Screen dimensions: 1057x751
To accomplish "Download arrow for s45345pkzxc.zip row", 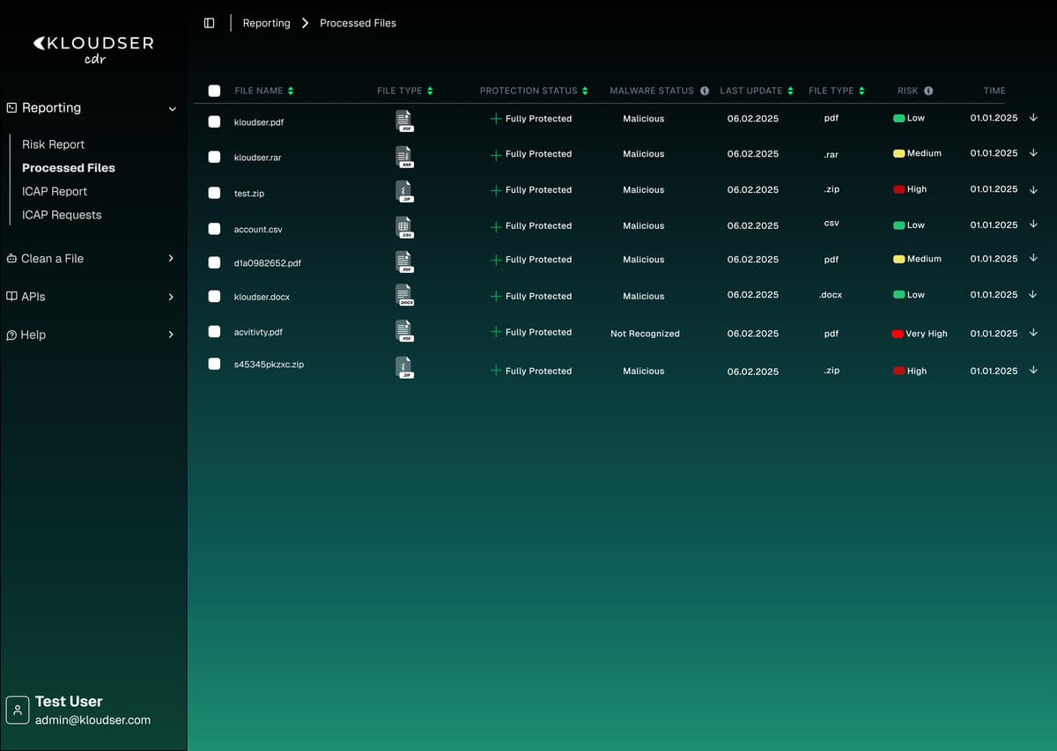I will pos(1033,371).
